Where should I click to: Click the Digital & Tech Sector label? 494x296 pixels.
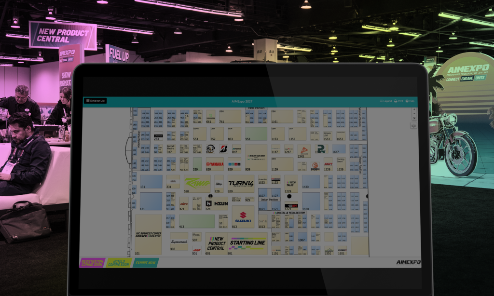pyautogui.click(x=289, y=213)
